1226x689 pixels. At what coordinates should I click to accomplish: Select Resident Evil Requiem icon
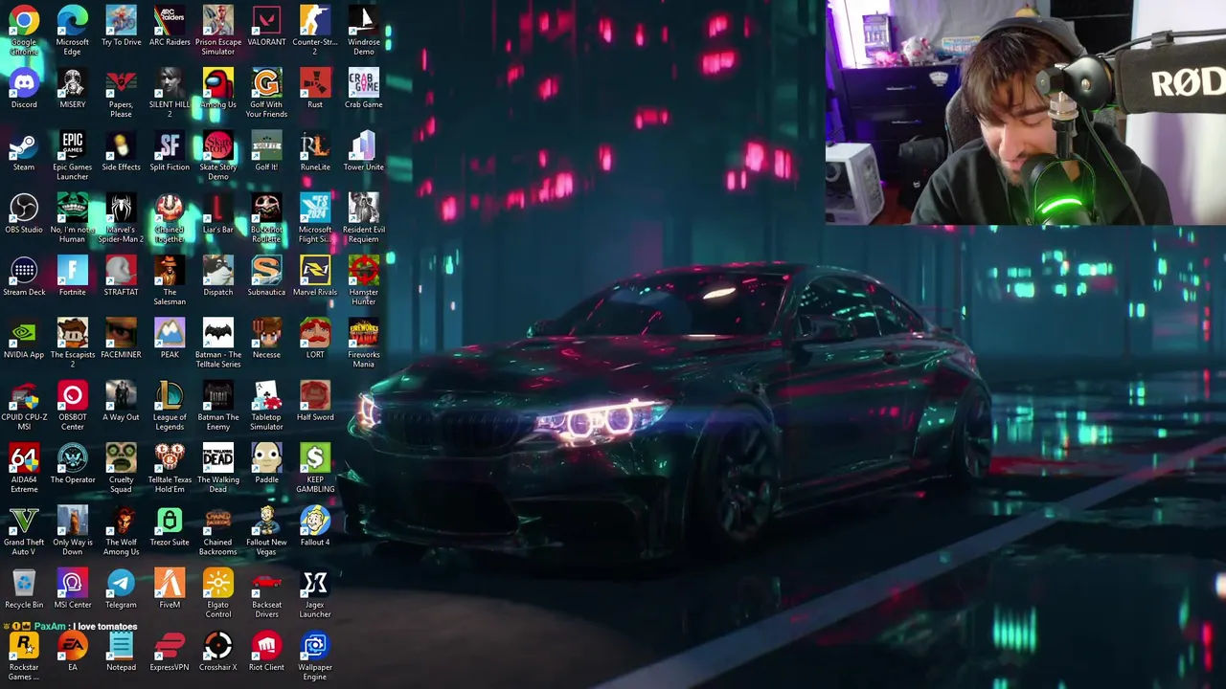click(x=364, y=209)
